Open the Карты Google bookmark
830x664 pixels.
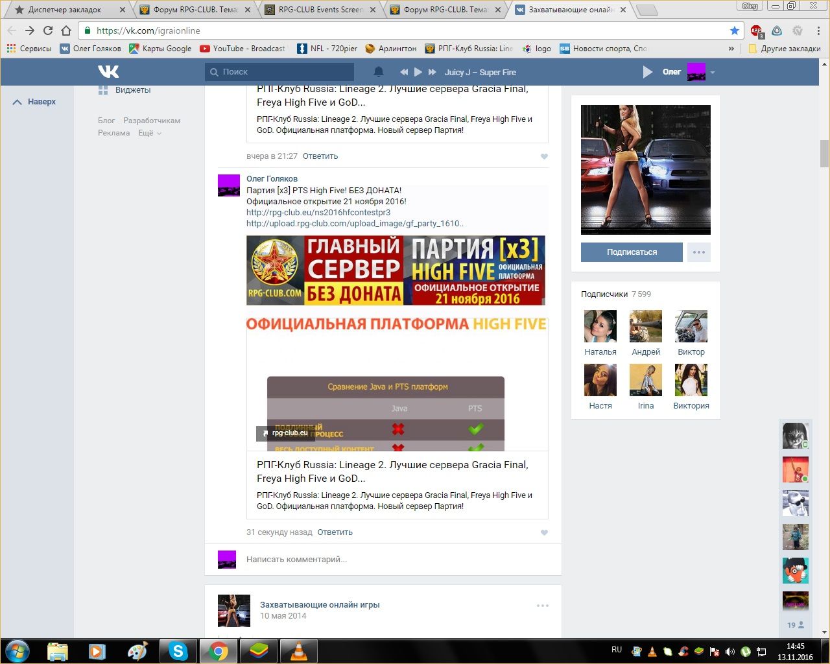[x=160, y=49]
